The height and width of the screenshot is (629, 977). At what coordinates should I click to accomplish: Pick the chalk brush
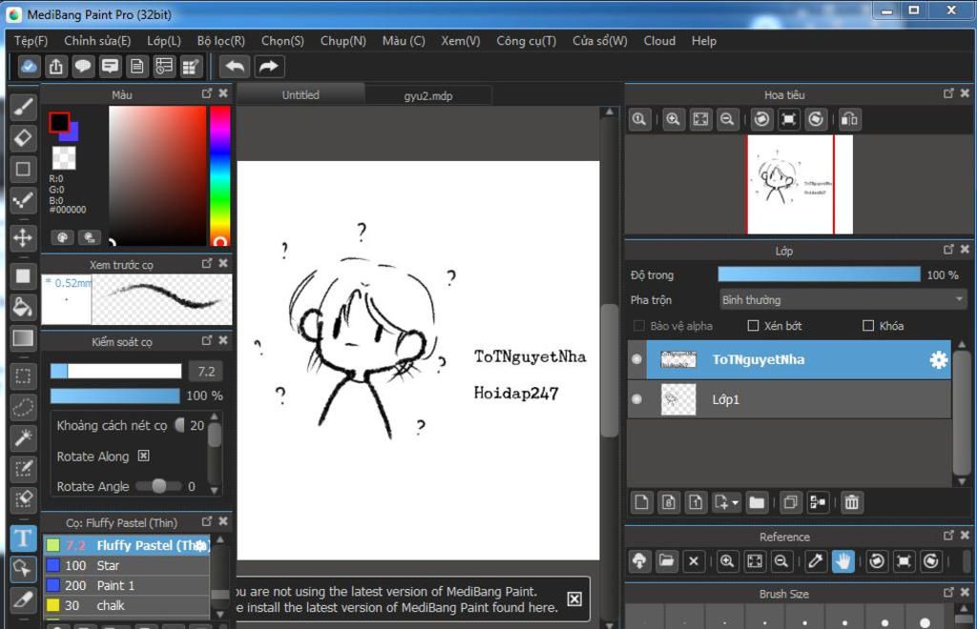tap(127, 605)
